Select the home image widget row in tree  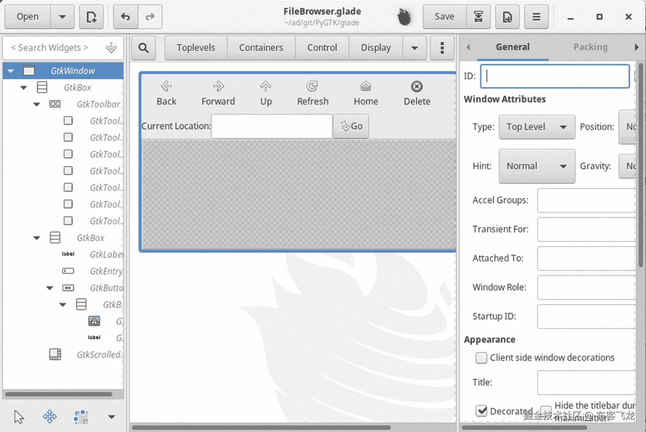pyautogui.click(x=63, y=321)
